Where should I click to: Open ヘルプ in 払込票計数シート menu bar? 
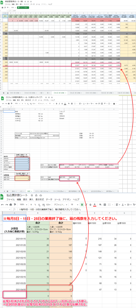76,199
